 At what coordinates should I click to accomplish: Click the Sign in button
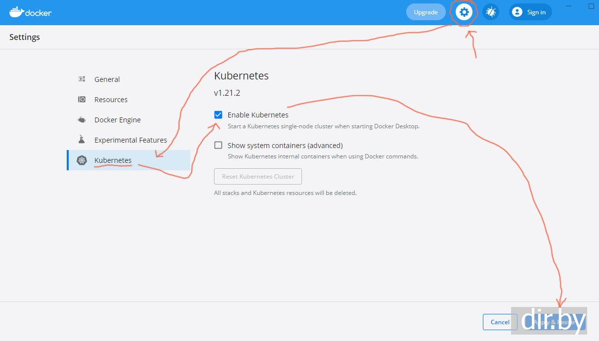(530, 12)
